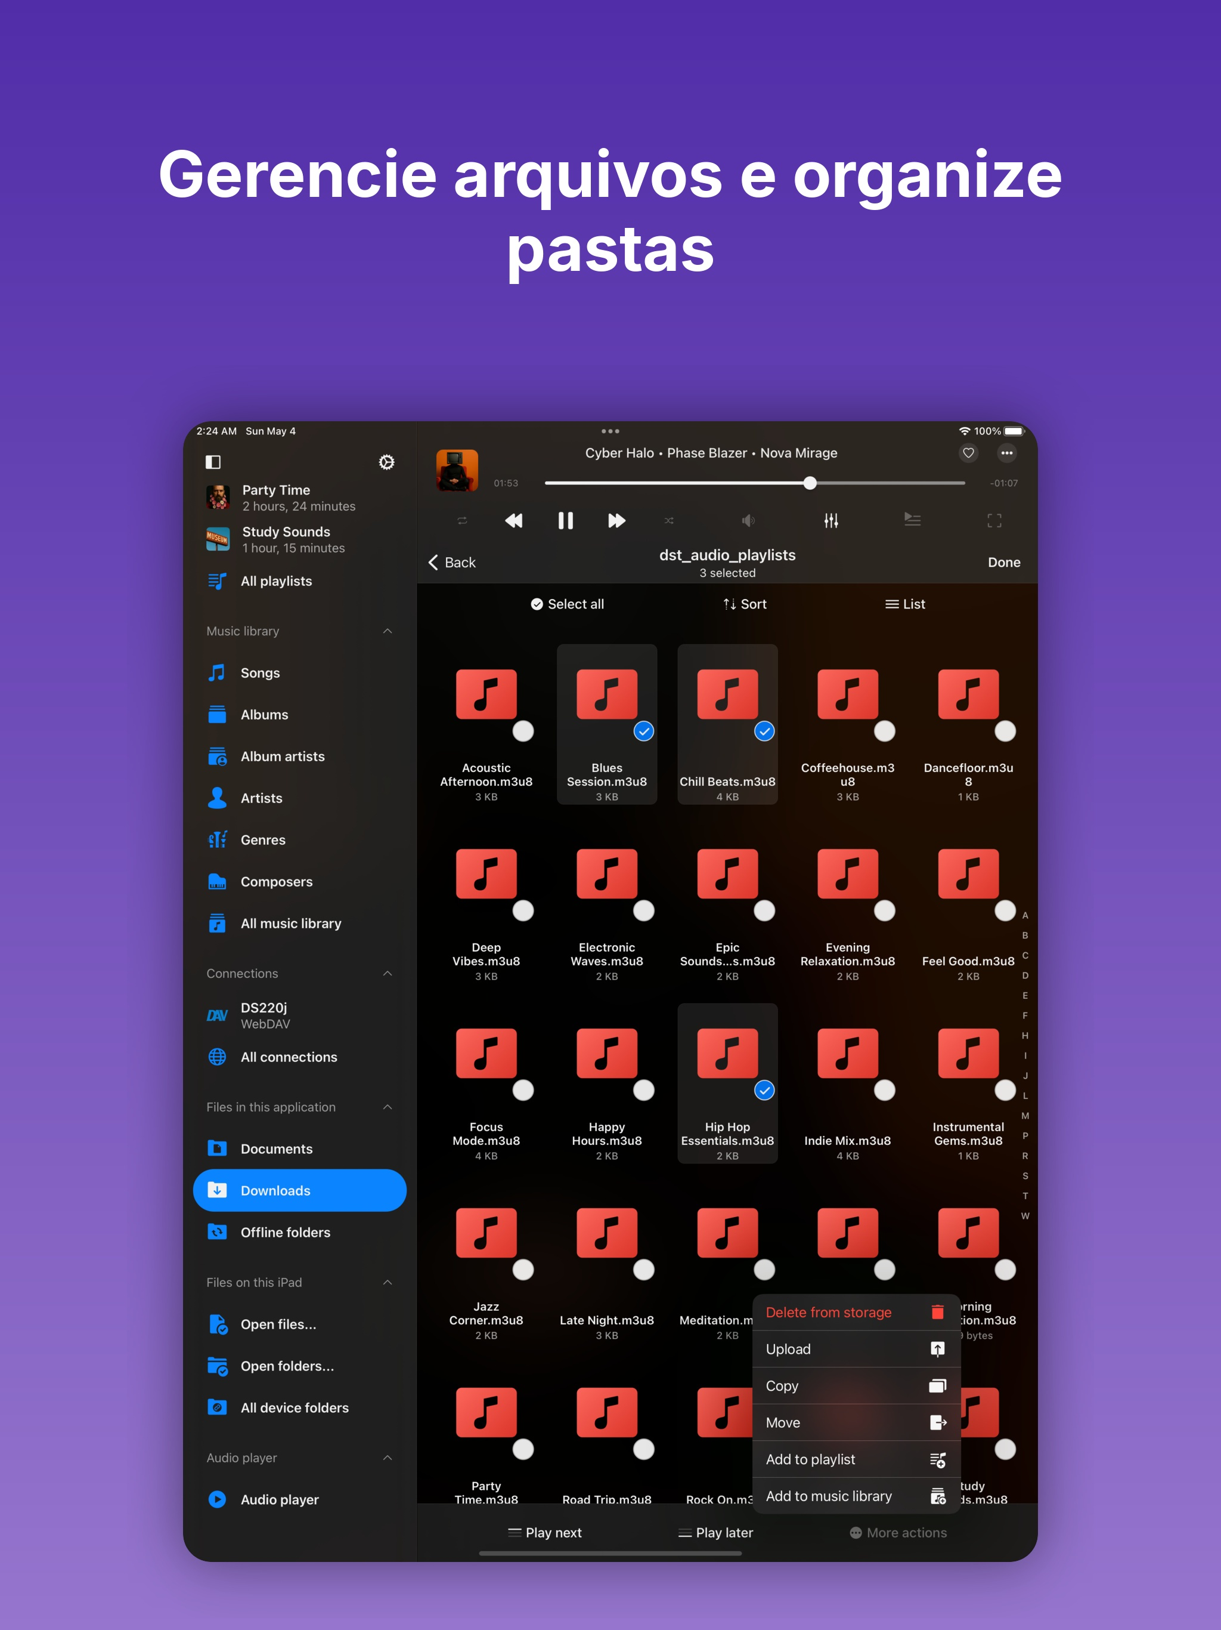Skip to previous track

click(514, 521)
